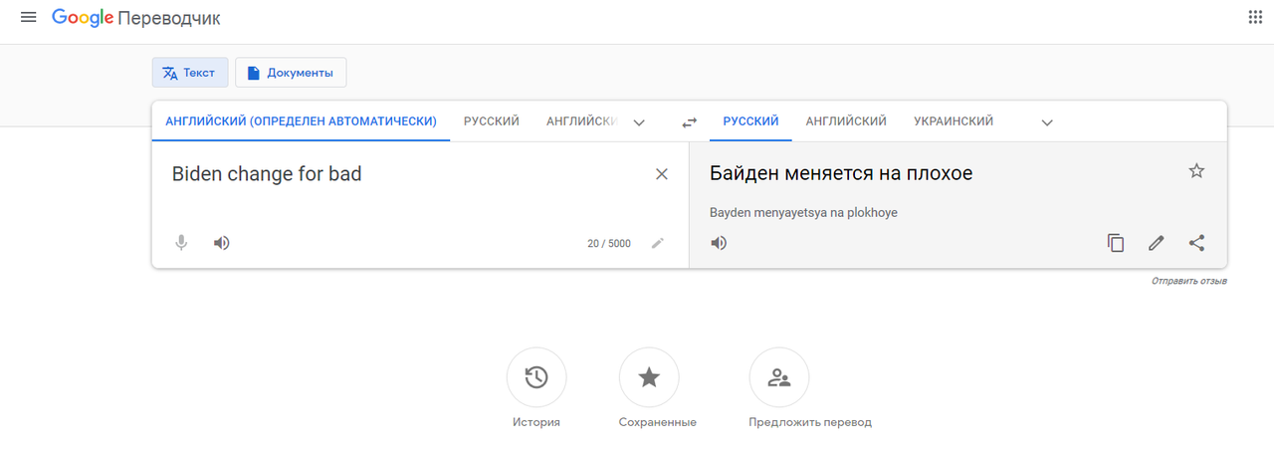The height and width of the screenshot is (453, 1274).
Task: Click the Google Переводчик logo
Action: pyautogui.click(x=136, y=18)
